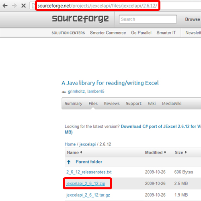Open the Files tab
Screen dimensions: 201x201
coord(93,103)
